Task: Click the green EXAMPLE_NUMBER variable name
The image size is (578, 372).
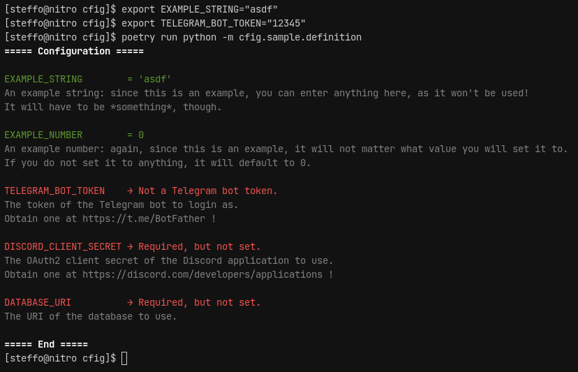Action: [x=43, y=135]
